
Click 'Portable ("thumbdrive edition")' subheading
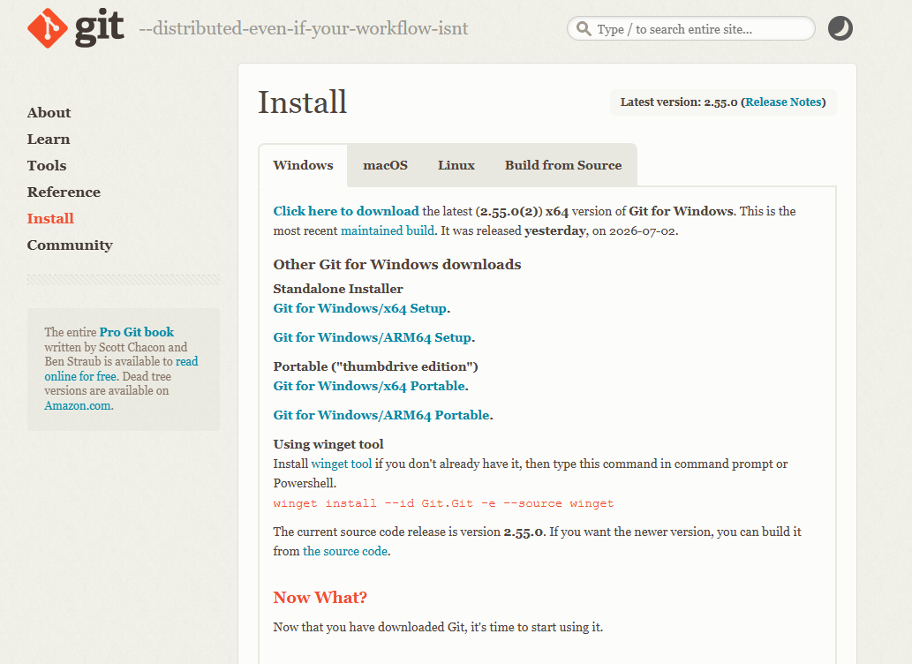point(376,366)
